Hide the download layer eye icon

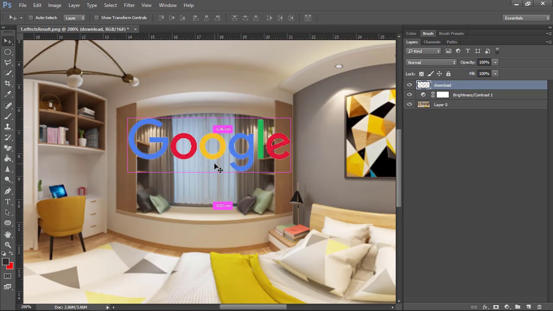point(410,85)
